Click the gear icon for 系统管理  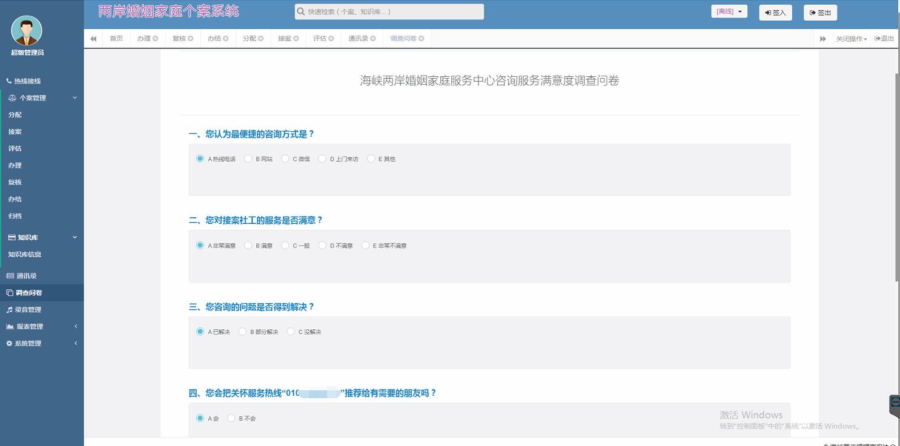click(9, 344)
